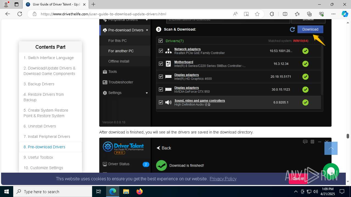Go to 5. Create System Restore Point
This screenshot has height=197, width=351.
pyautogui.click(x=46, y=113)
